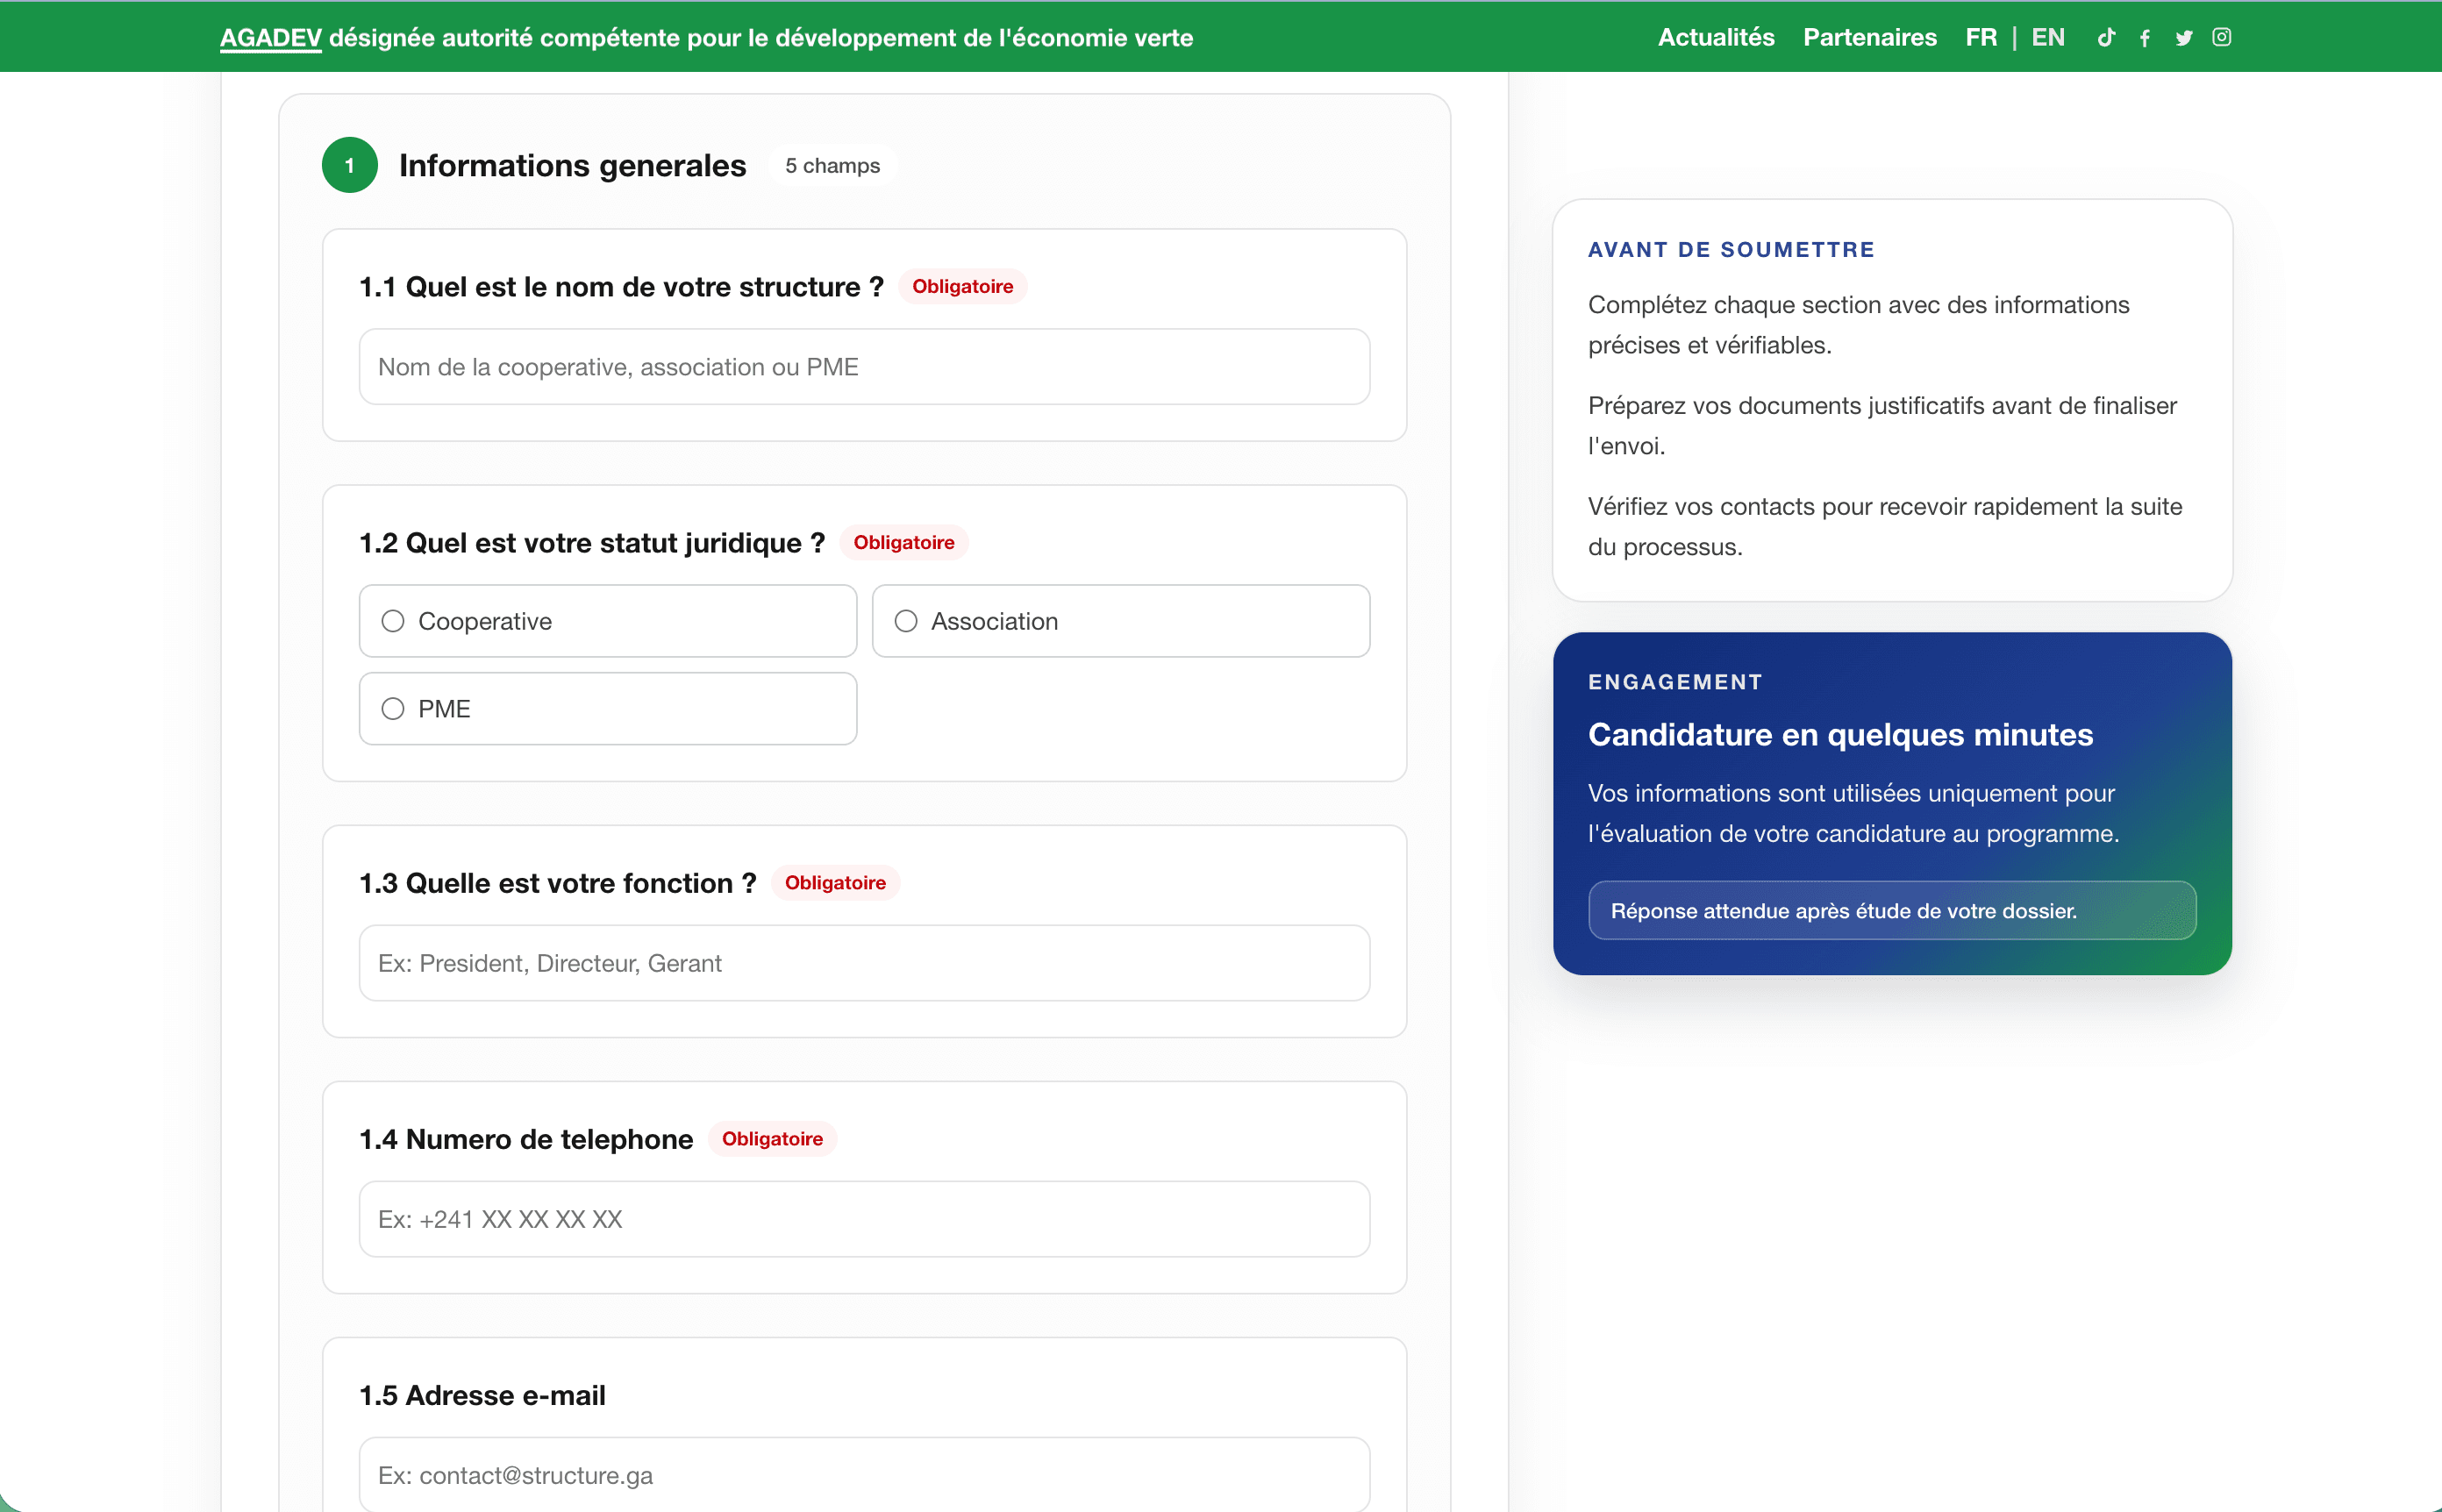This screenshot has height=1512, width=2442.
Task: Click the '5 champs' label
Action: pos(833,165)
